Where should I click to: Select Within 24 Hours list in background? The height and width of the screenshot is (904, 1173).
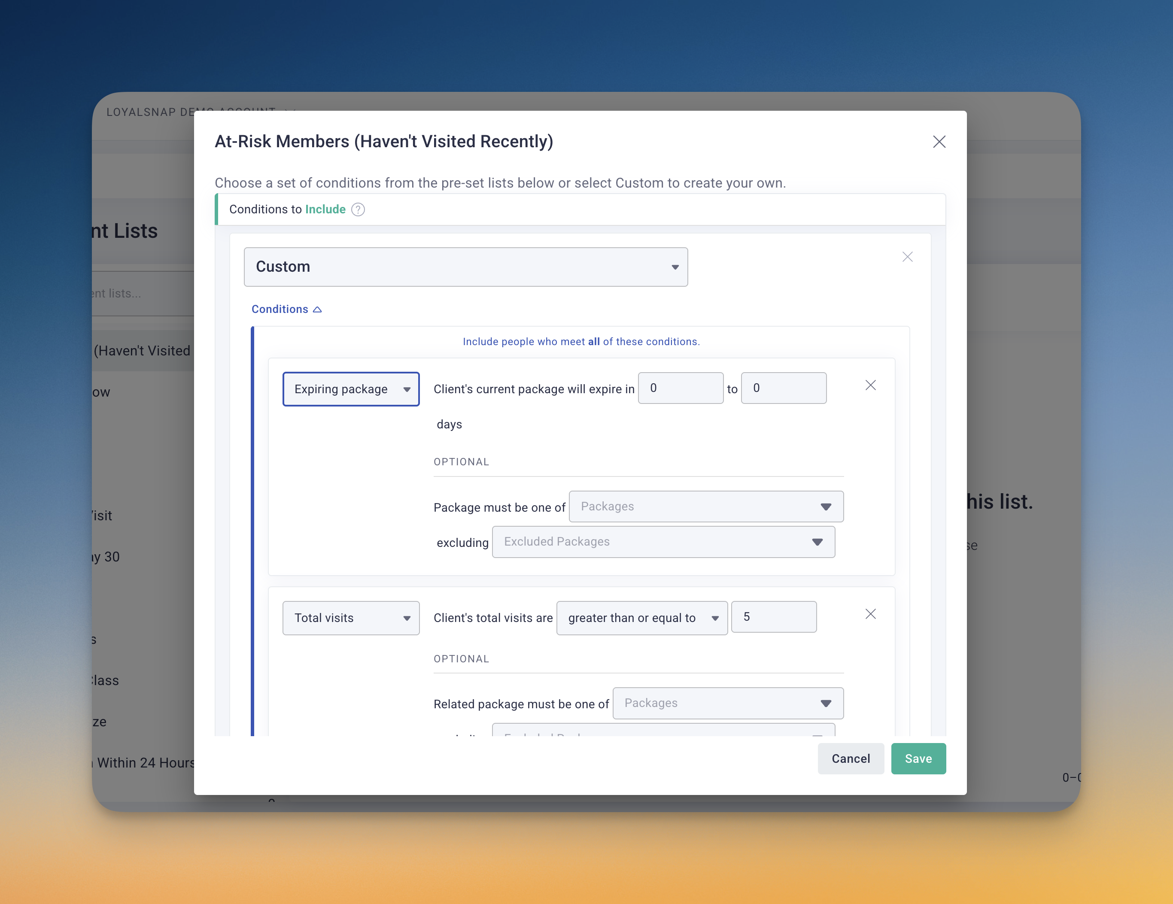coord(143,763)
